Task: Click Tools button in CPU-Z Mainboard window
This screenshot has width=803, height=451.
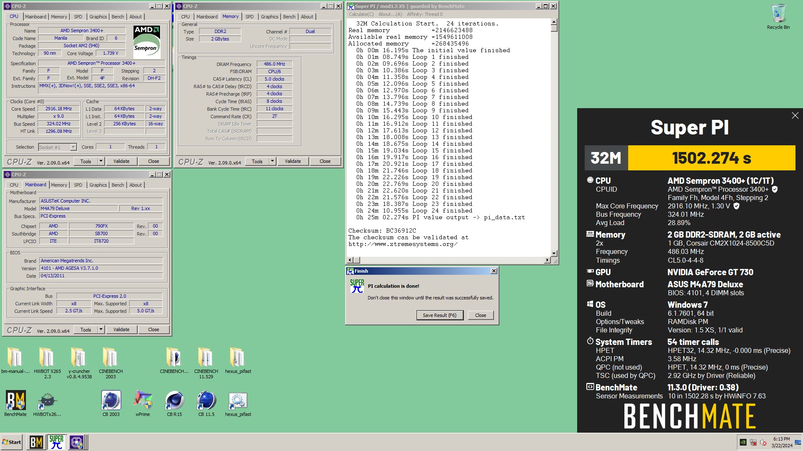Action: pyautogui.click(x=86, y=329)
